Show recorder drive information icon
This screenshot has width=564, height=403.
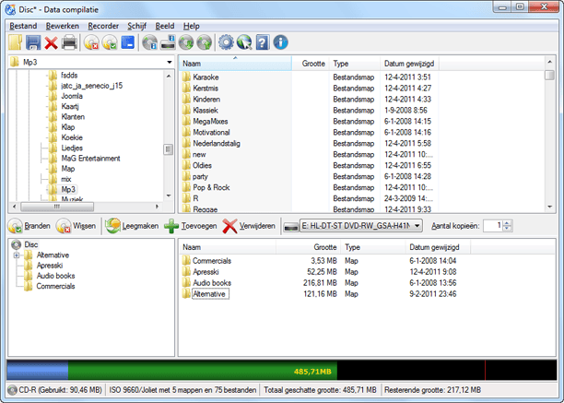pyautogui.click(x=168, y=42)
